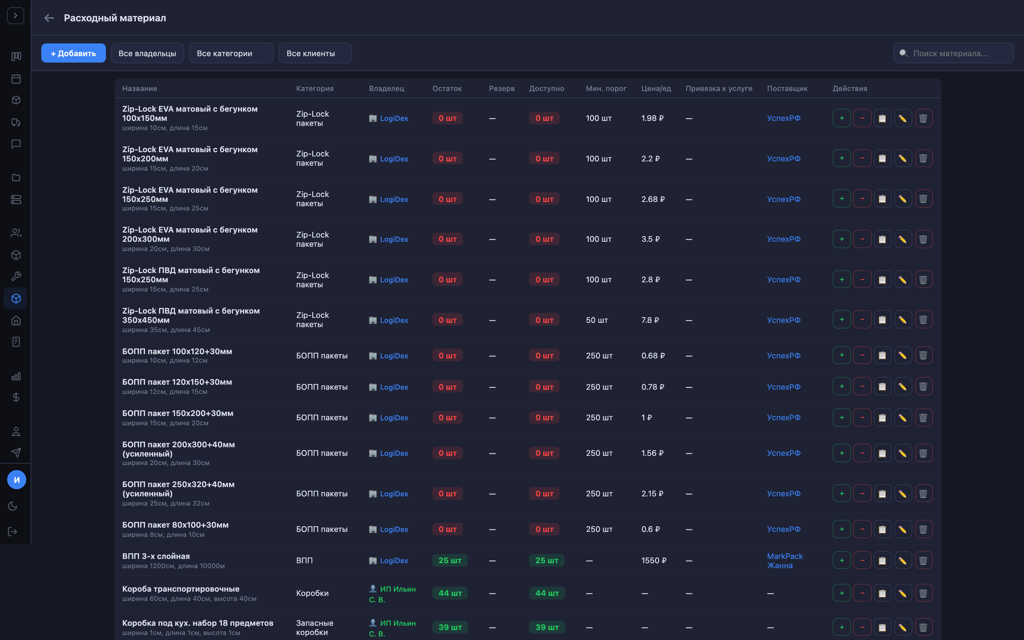Toggle dark mode with the moon icon
Viewport: 1024px width, 640px height.
pos(13,506)
